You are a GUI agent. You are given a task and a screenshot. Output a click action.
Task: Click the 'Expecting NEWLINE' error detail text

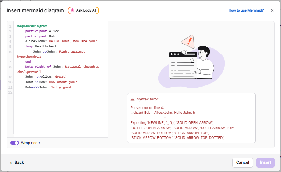click(182, 130)
